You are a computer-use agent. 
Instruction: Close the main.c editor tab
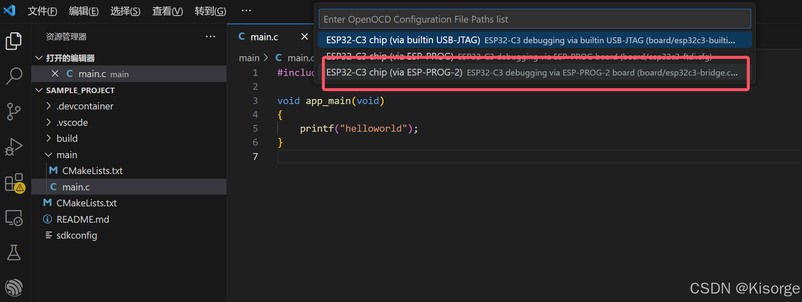(305, 37)
